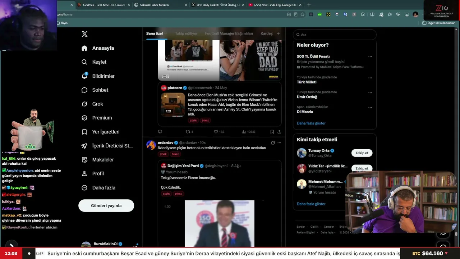Image resolution: width=460 pixels, height=259 pixels.
Task: Share the post quoting platcorn
Action: click(279, 132)
